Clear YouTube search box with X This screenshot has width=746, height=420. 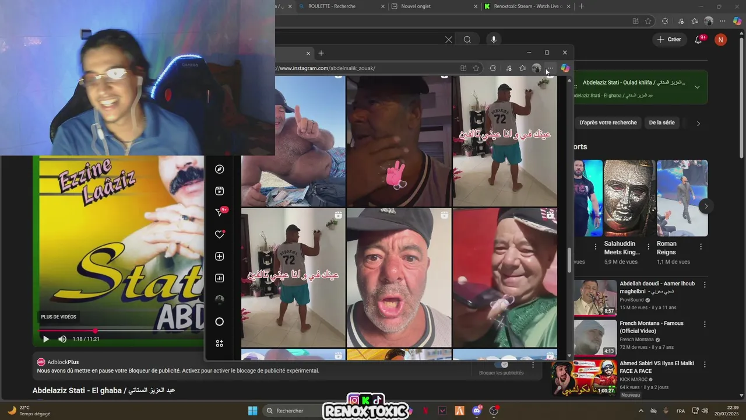449,40
